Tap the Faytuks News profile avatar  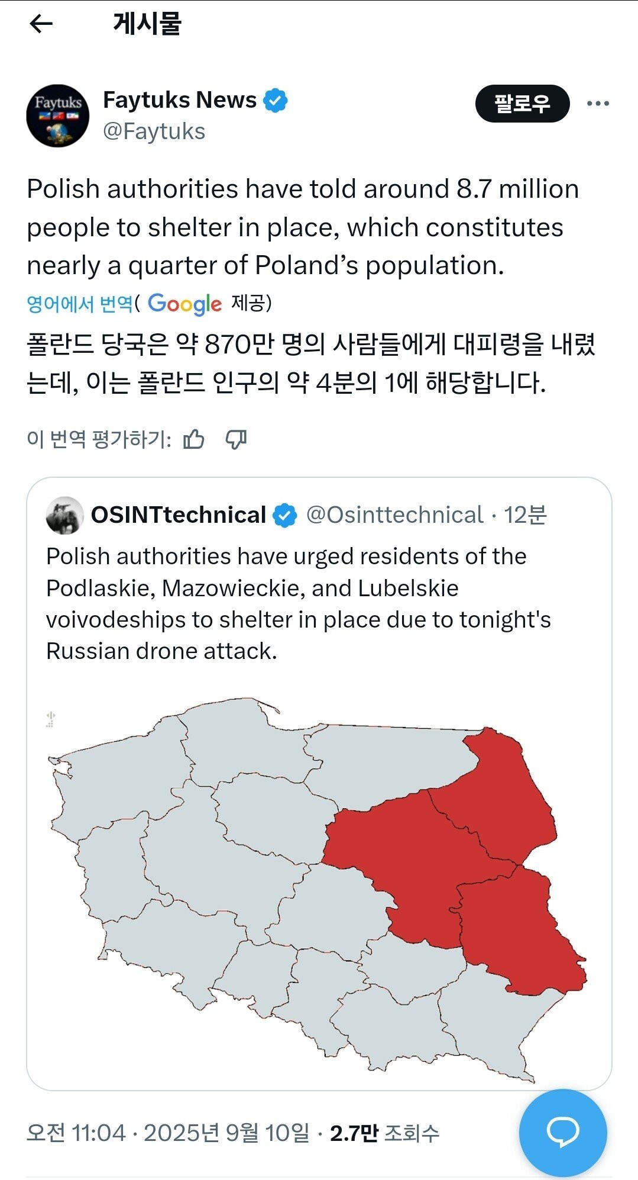click(x=58, y=116)
